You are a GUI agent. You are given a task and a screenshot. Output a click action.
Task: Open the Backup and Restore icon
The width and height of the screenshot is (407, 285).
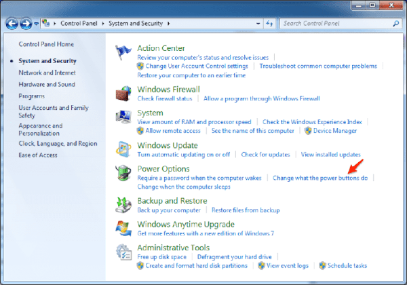(x=124, y=205)
